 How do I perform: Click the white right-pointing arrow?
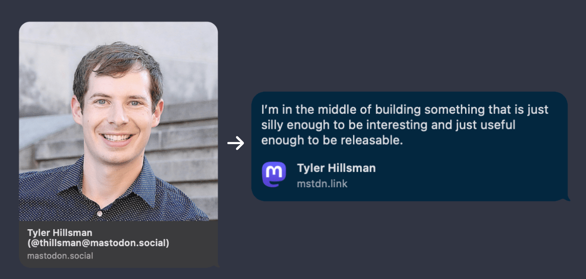point(236,143)
